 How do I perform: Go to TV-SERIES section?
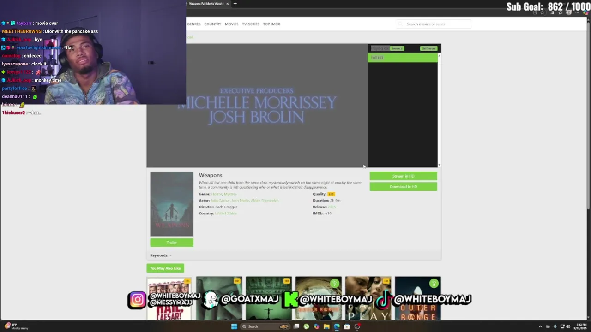coord(251,24)
